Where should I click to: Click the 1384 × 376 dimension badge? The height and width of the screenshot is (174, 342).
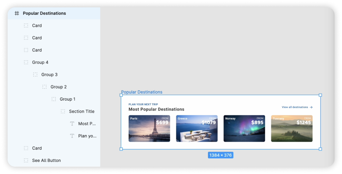[221, 155]
